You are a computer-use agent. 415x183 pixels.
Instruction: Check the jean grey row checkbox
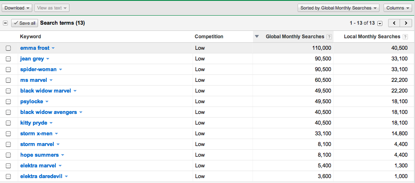click(x=8, y=59)
